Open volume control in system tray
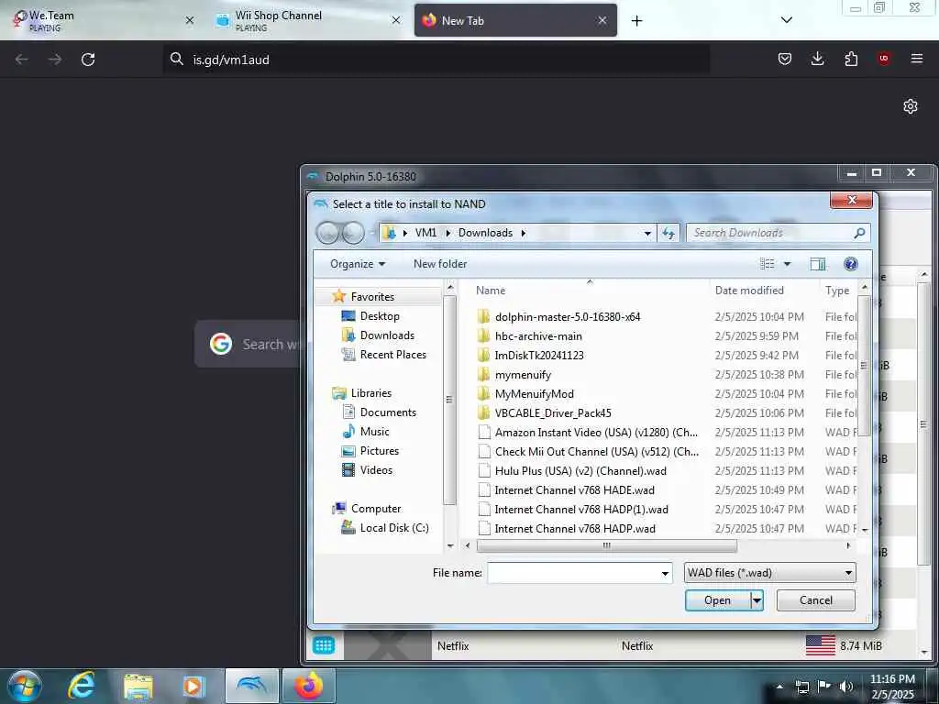This screenshot has height=704, width=939. pyautogui.click(x=845, y=687)
